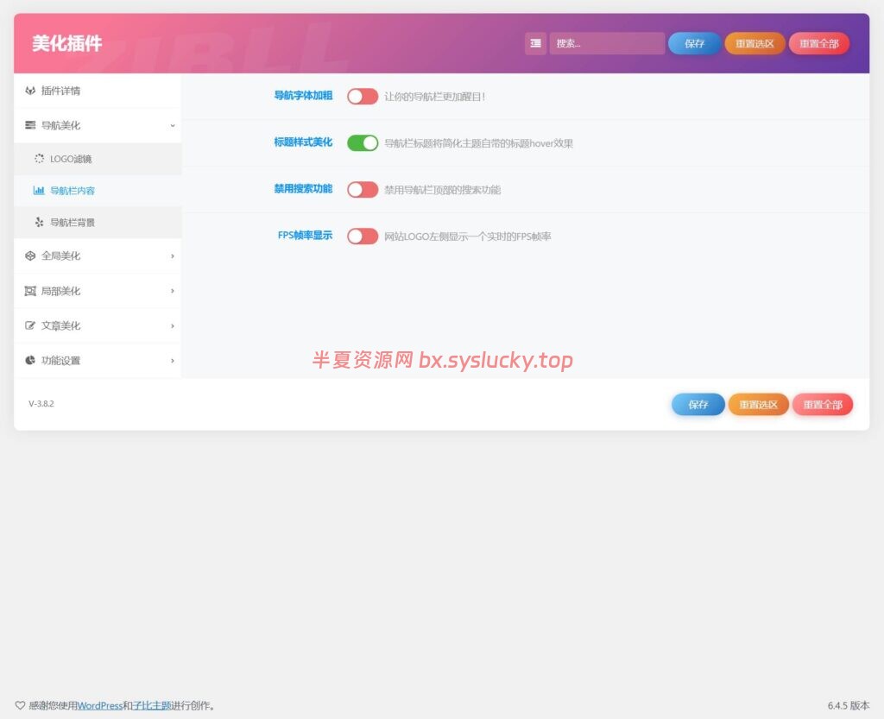
Task: Select 导航栏背景 submenu item
Action: coord(98,222)
